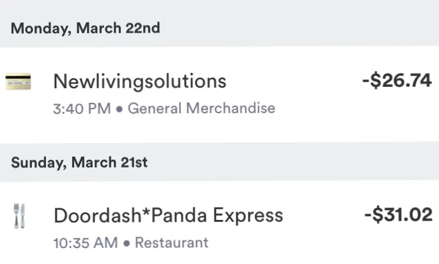The height and width of the screenshot is (264, 439).
Task: Select the Monday, March 22nd date header
Action: click(86, 28)
